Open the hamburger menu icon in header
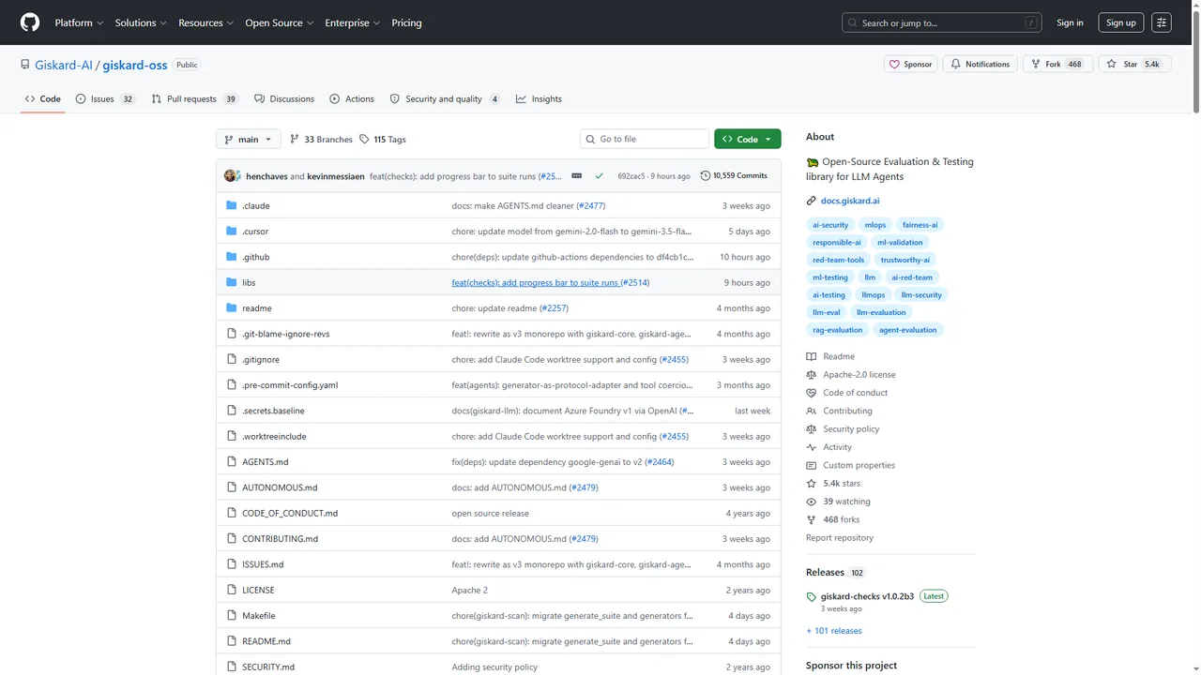This screenshot has width=1201, height=675. click(x=1162, y=22)
